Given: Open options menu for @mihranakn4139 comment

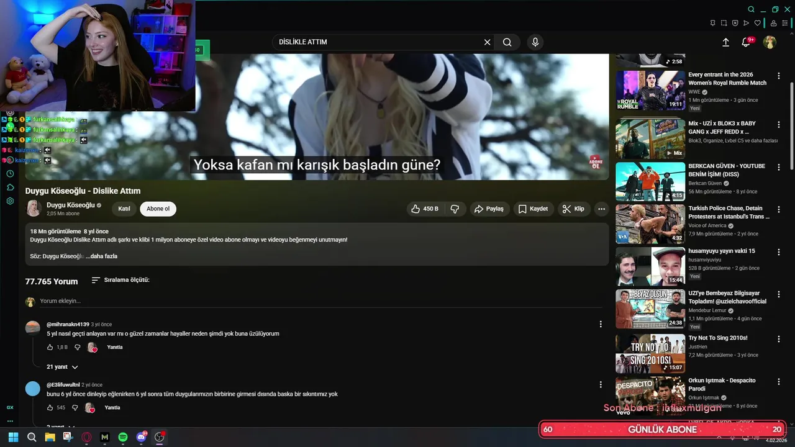Looking at the screenshot, I should [x=601, y=324].
